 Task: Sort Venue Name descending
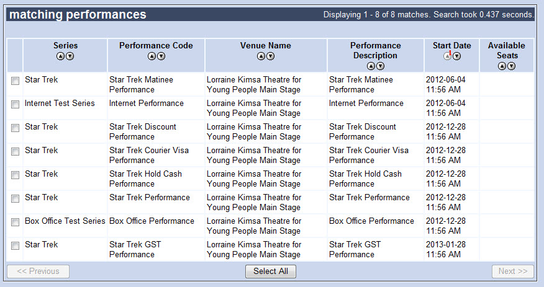271,56
